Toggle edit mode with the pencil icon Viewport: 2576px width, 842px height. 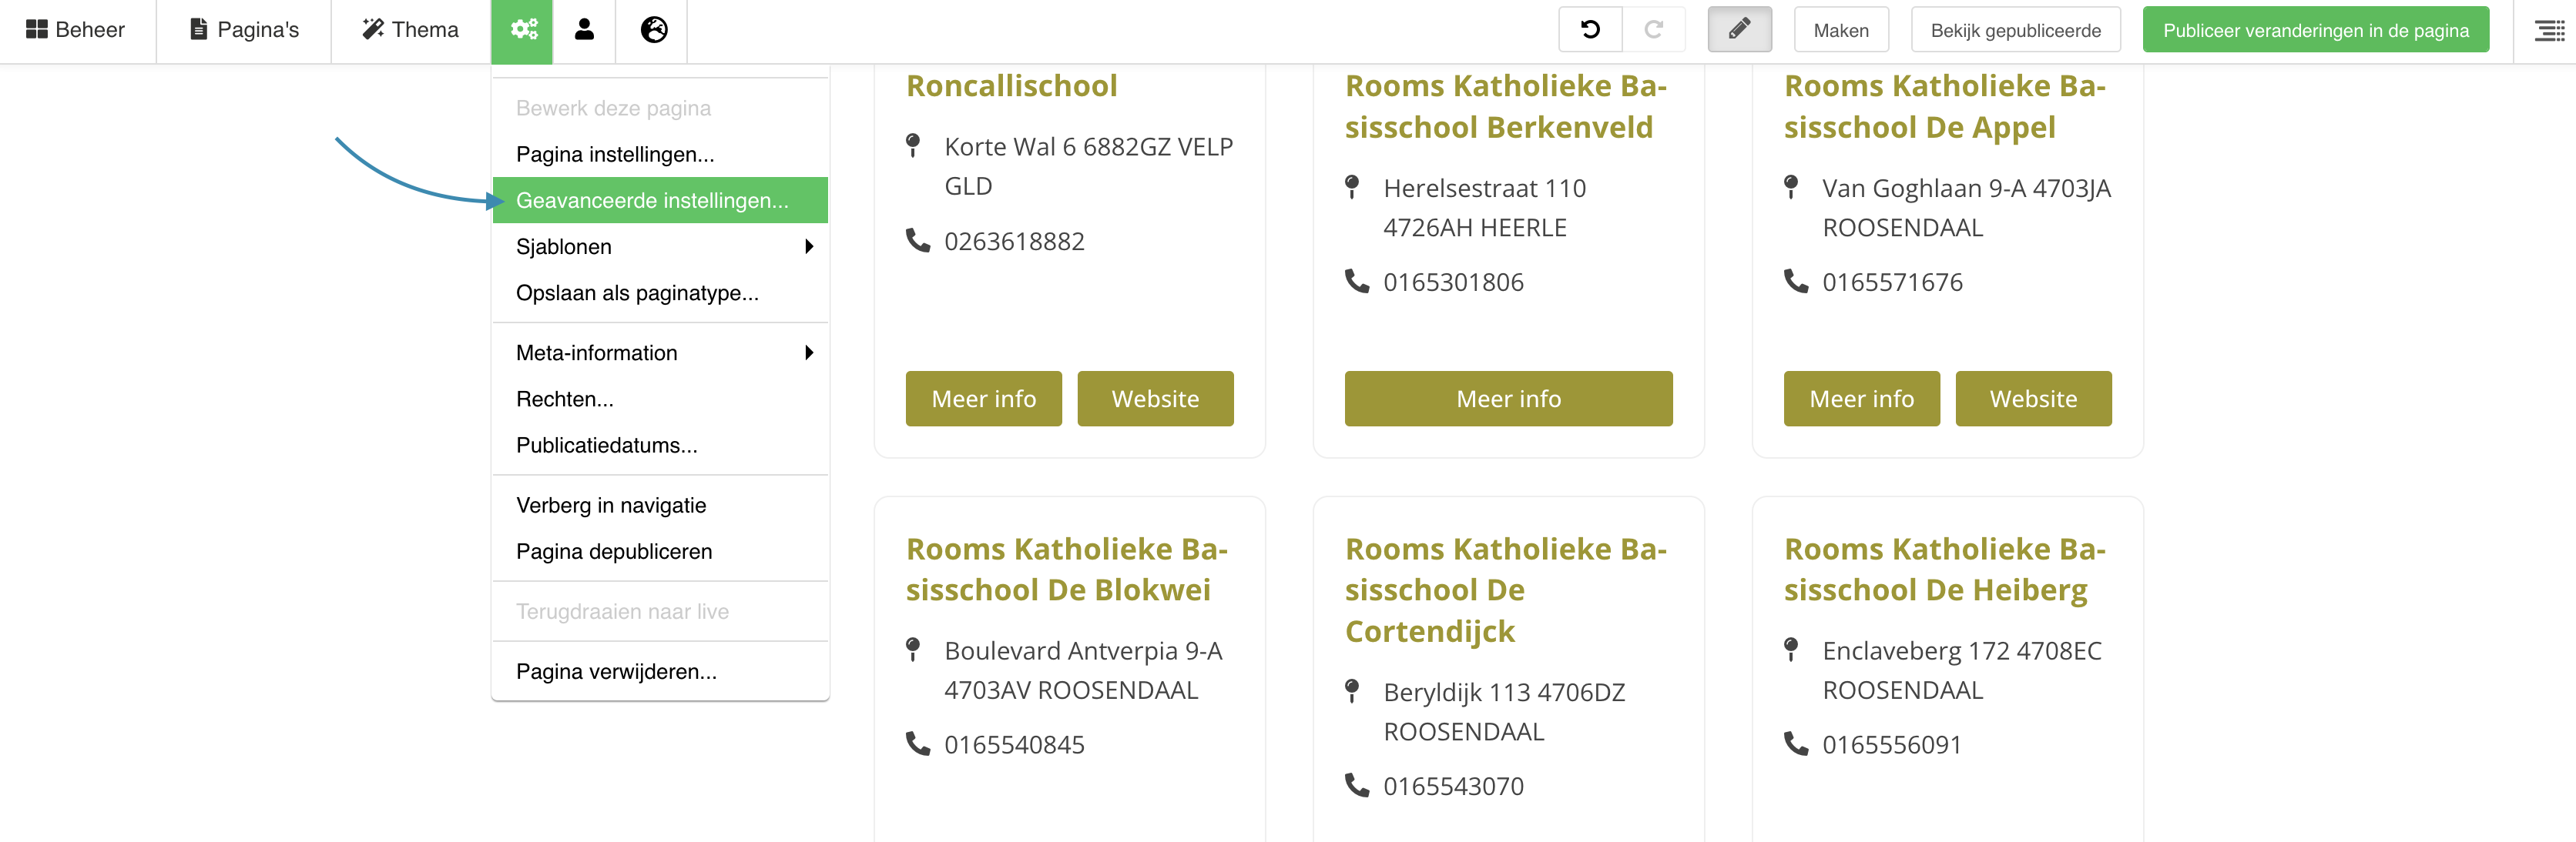(1738, 29)
